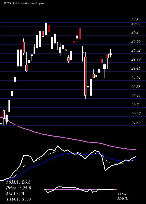Click the 26.2 price axis label
The width and height of the screenshot is (146, 204).
pos(135,32)
